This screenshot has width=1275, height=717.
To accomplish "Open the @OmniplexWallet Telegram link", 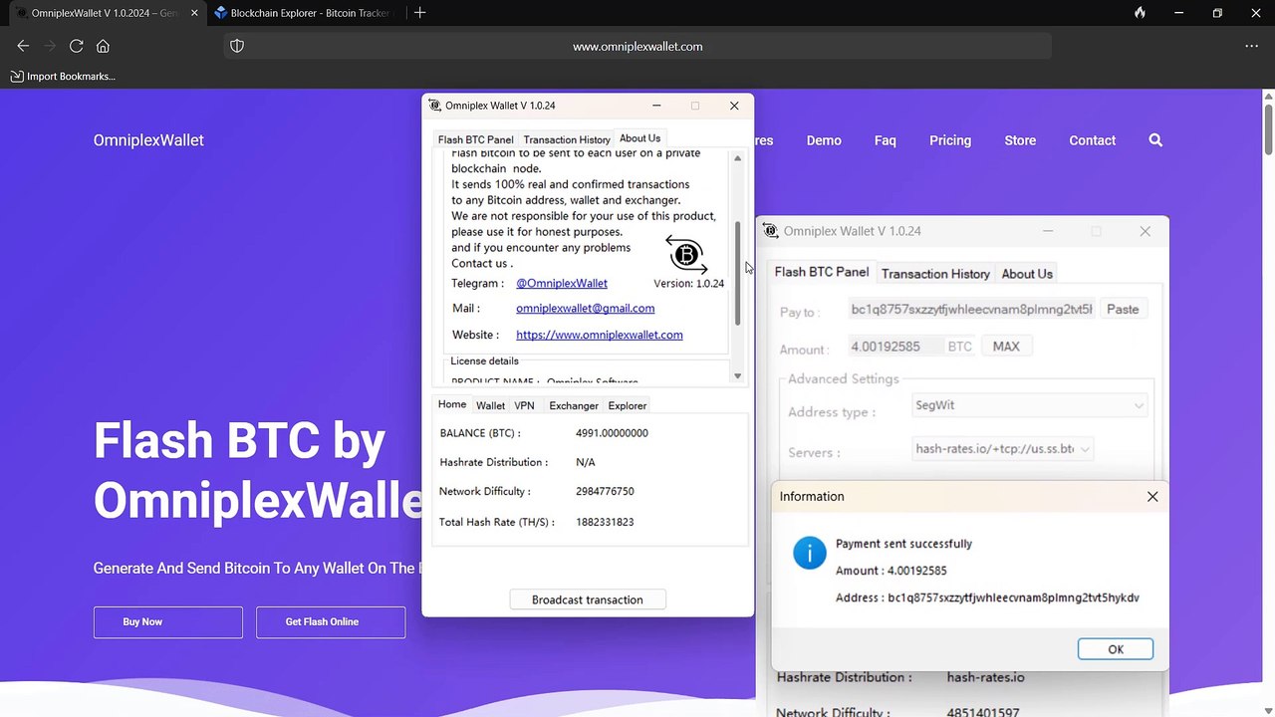I will click(562, 284).
